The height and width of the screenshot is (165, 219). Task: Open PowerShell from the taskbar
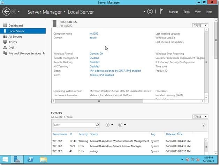pos(30,159)
